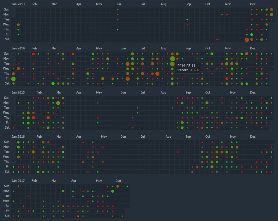Select the bright green Friday dot in December 2013
278x221 pixels.
(252, 35)
